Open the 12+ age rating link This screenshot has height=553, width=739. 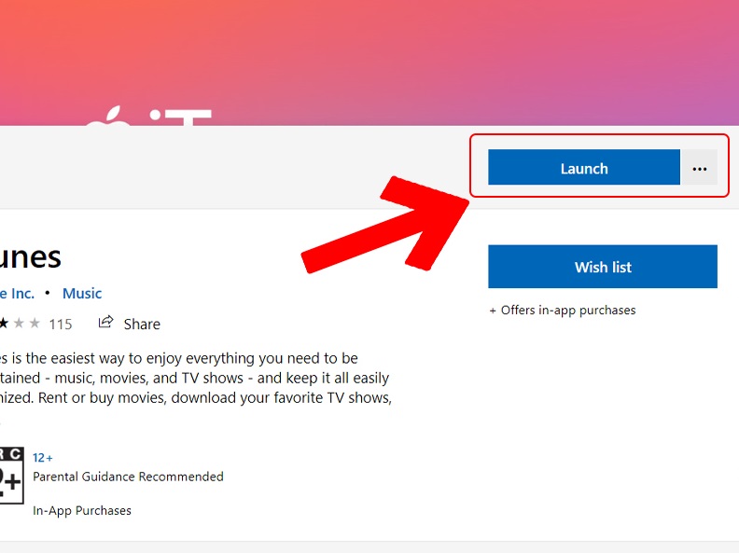(42, 457)
